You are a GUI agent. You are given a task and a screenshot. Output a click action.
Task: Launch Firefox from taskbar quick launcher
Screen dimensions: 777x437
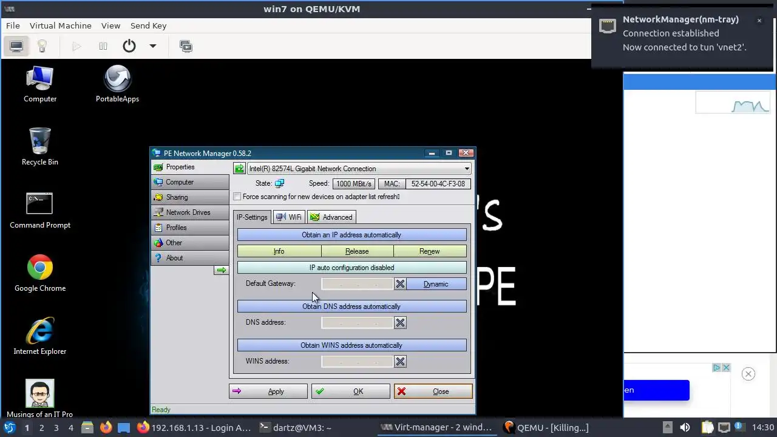pos(106,428)
